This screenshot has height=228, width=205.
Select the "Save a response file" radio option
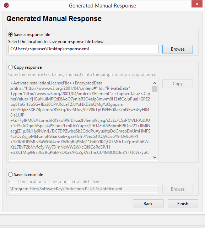point(10,35)
